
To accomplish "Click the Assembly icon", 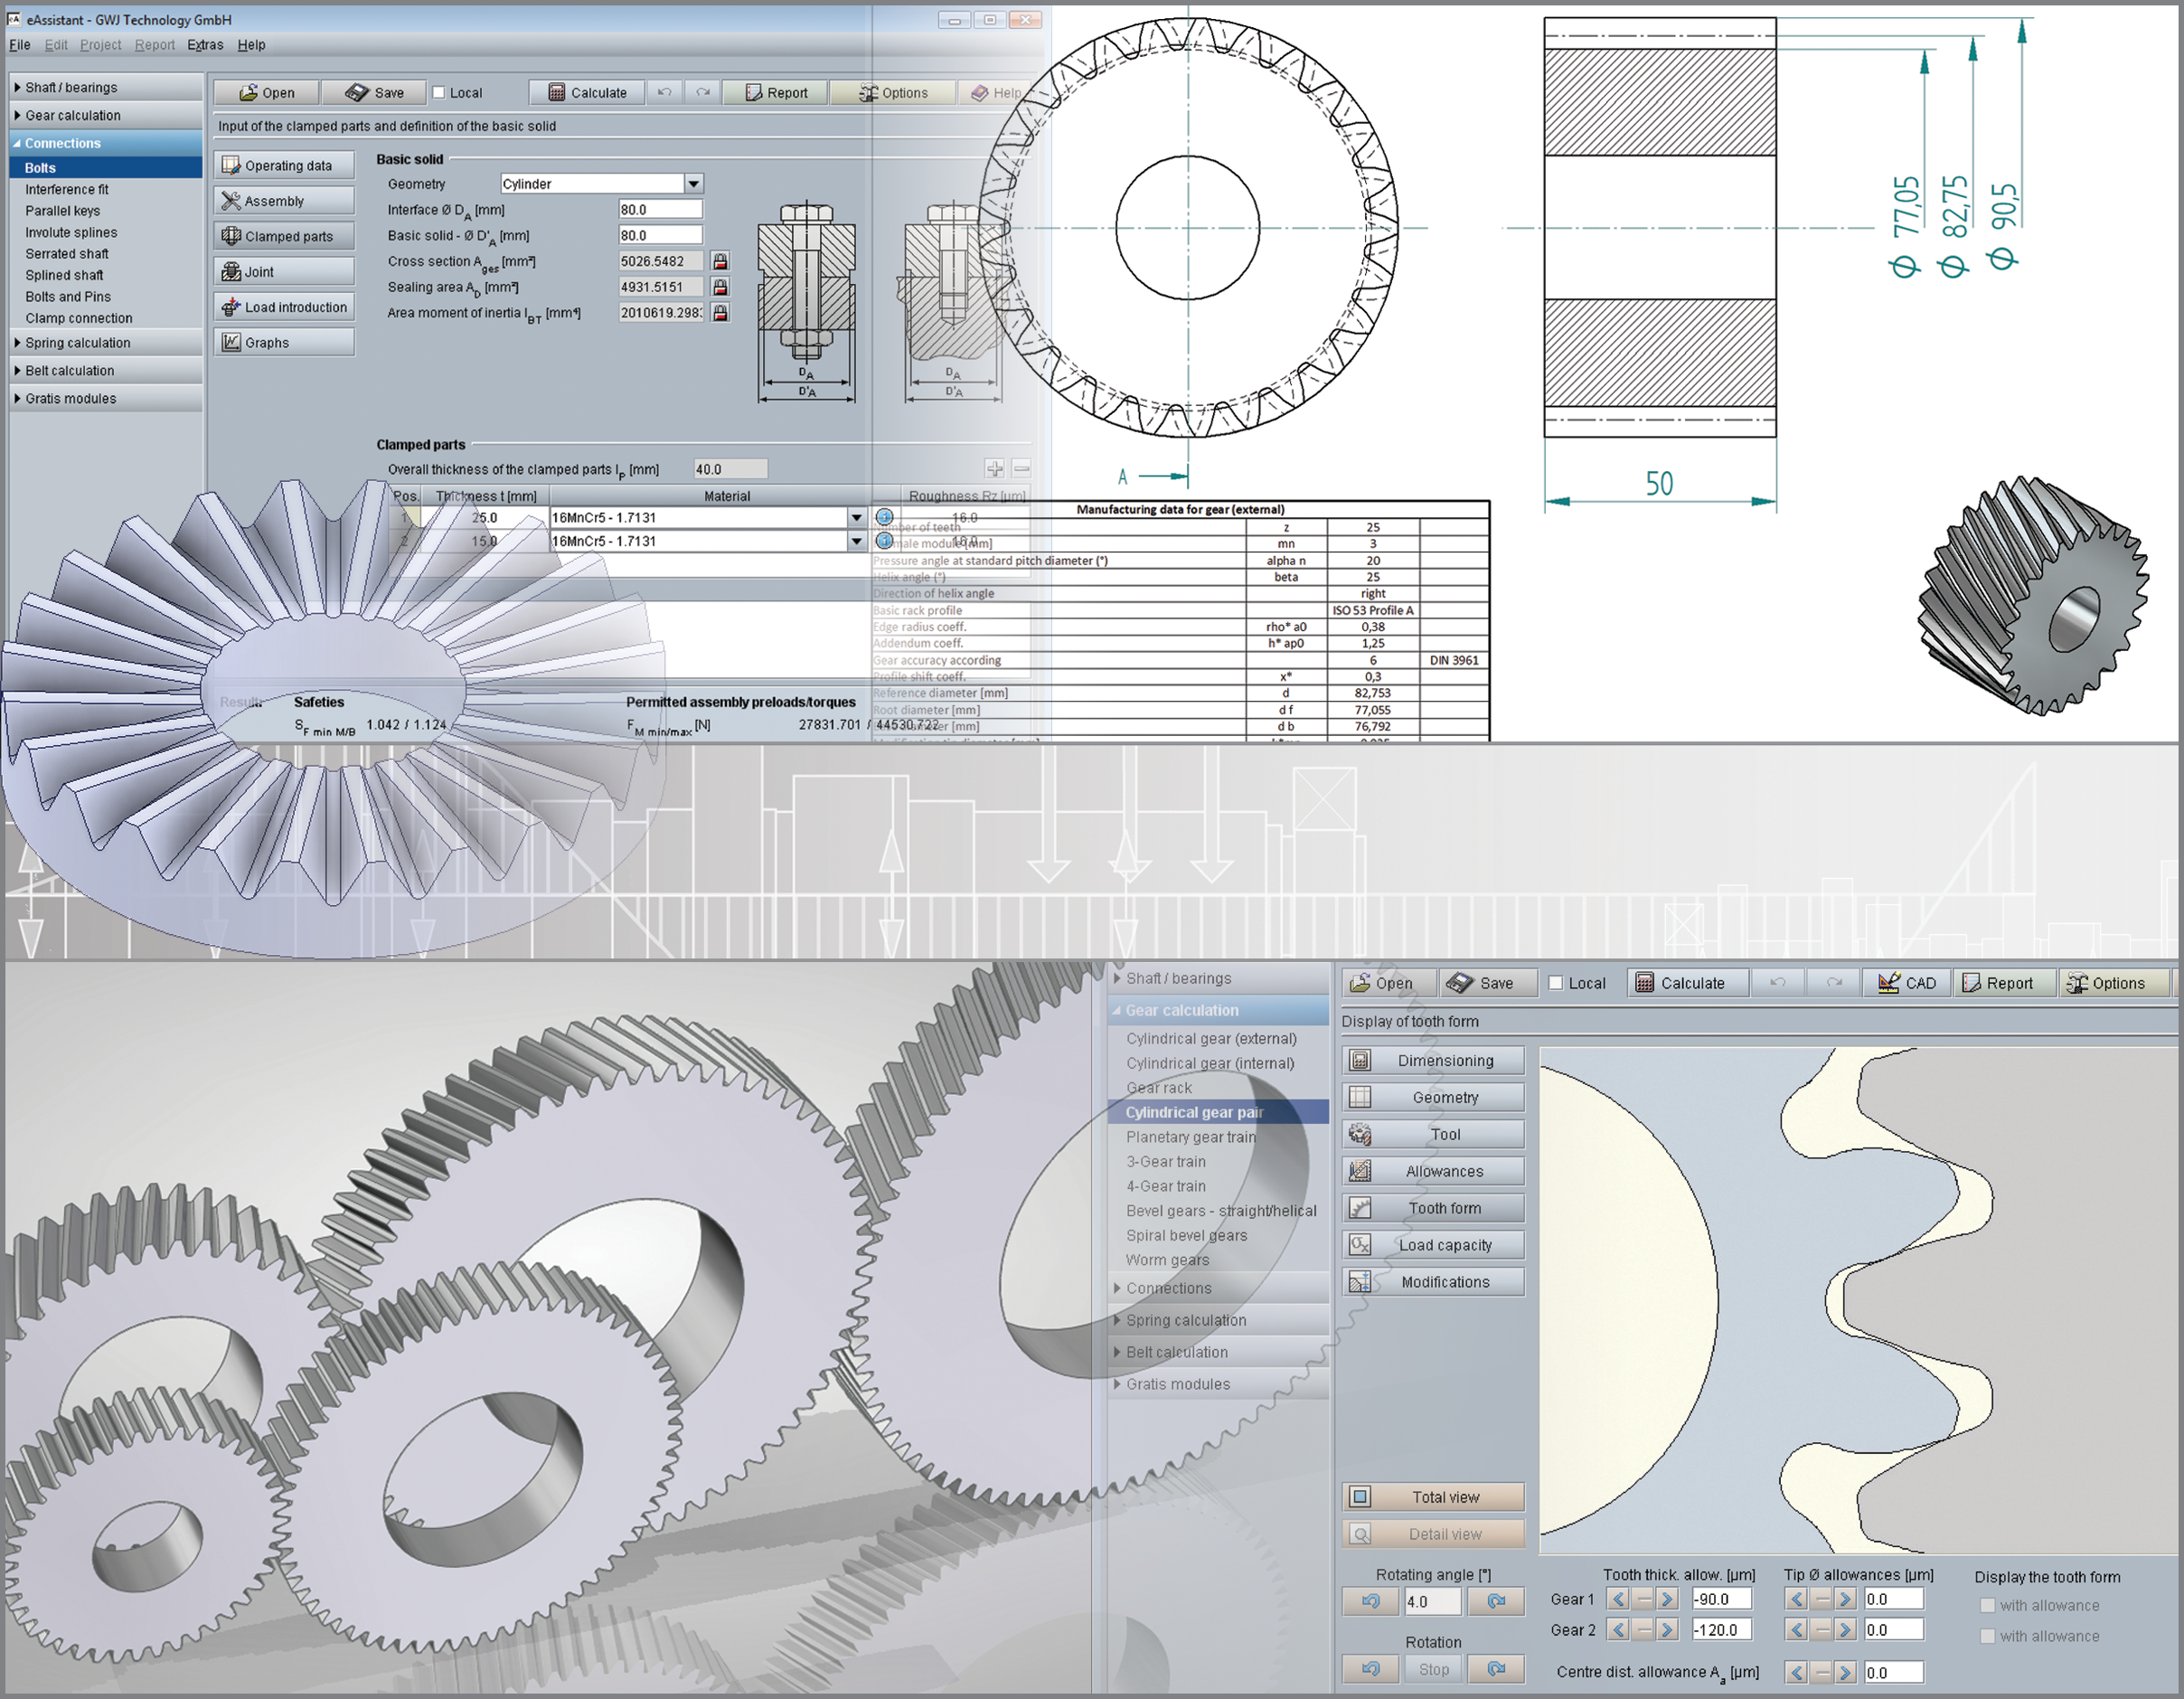I will point(283,200).
